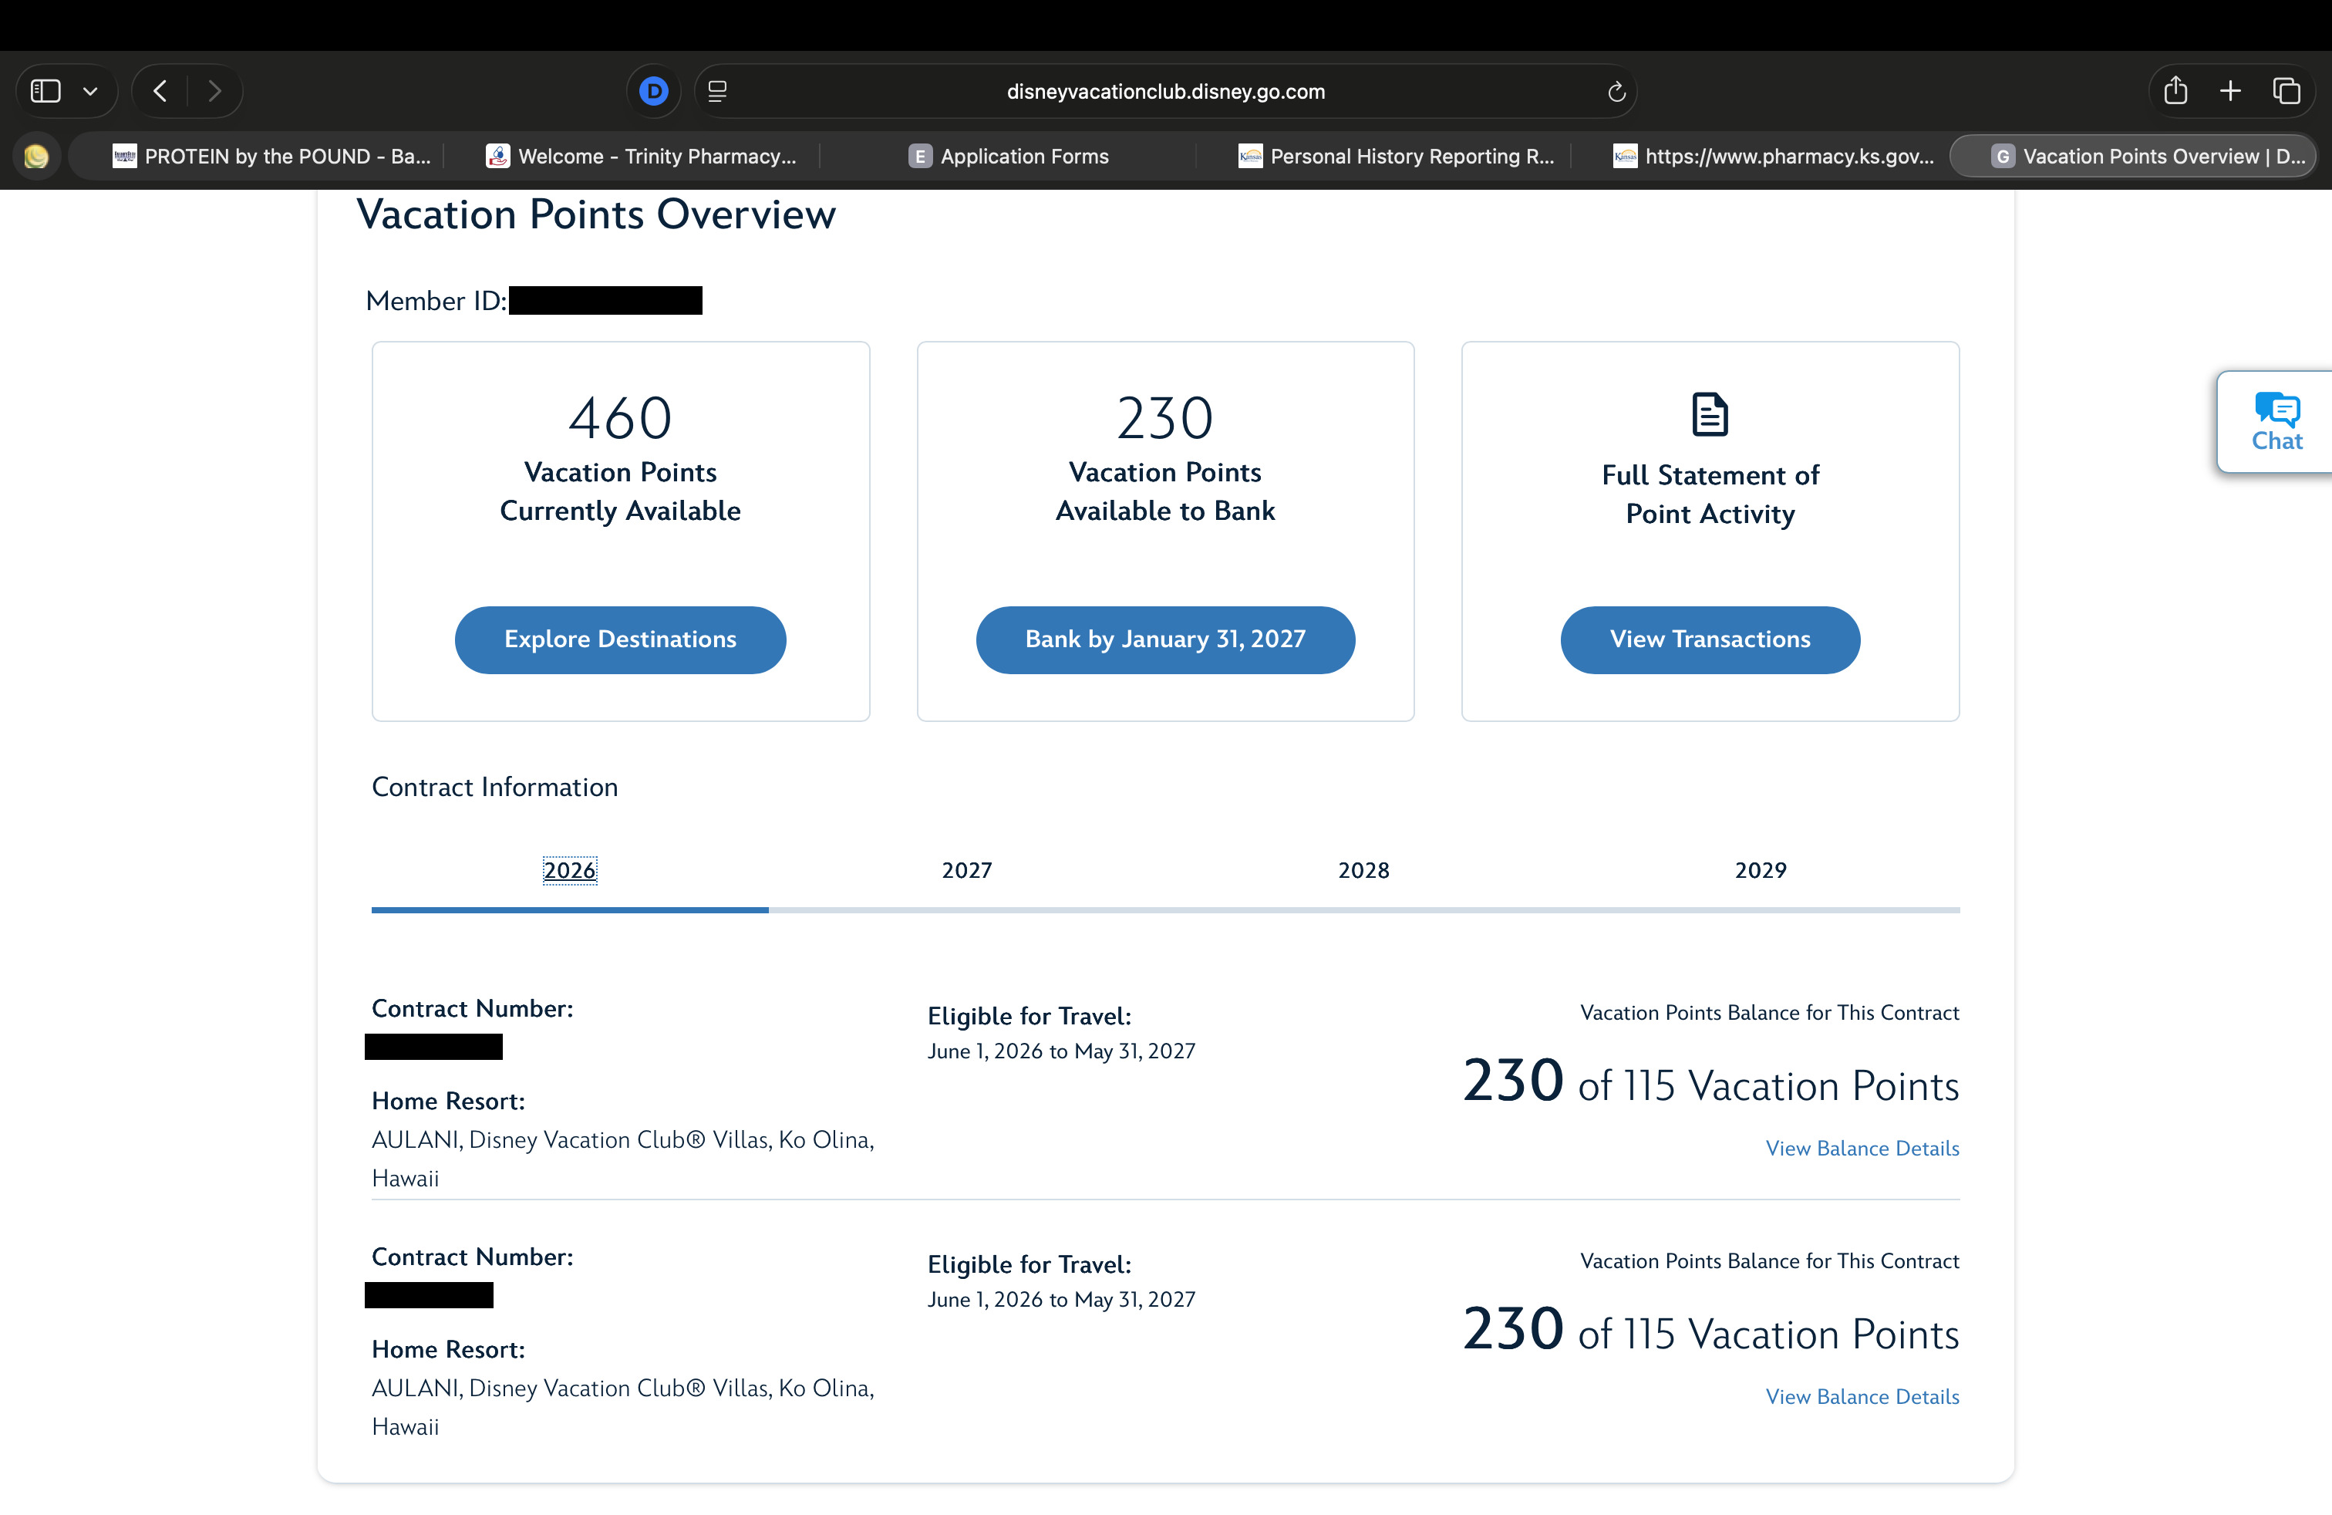Click the blue D extension icon
2332x1515 pixels.
653,91
